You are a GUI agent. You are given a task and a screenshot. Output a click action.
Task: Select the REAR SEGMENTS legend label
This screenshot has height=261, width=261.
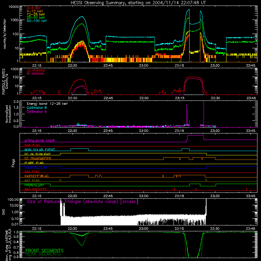coord(43,254)
